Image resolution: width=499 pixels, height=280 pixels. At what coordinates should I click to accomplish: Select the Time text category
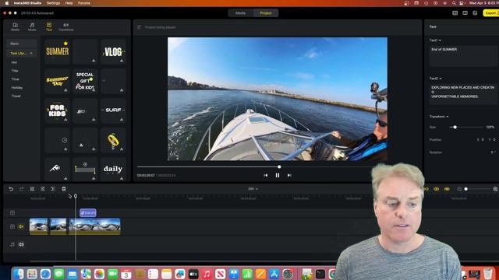[x=15, y=79]
